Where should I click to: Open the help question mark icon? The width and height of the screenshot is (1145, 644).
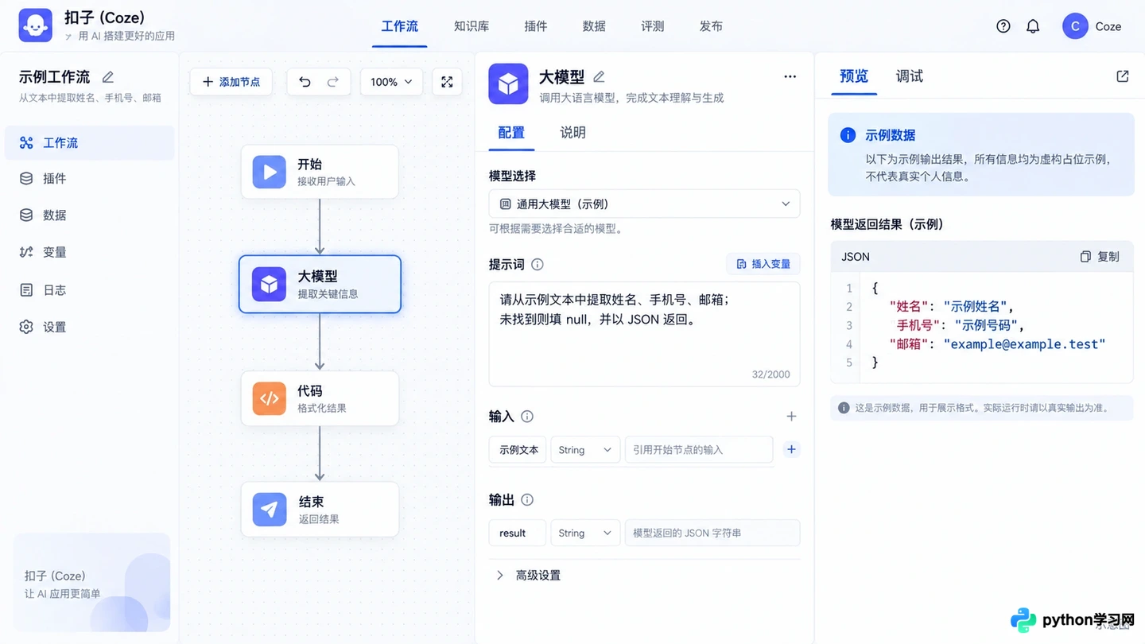tap(1003, 26)
